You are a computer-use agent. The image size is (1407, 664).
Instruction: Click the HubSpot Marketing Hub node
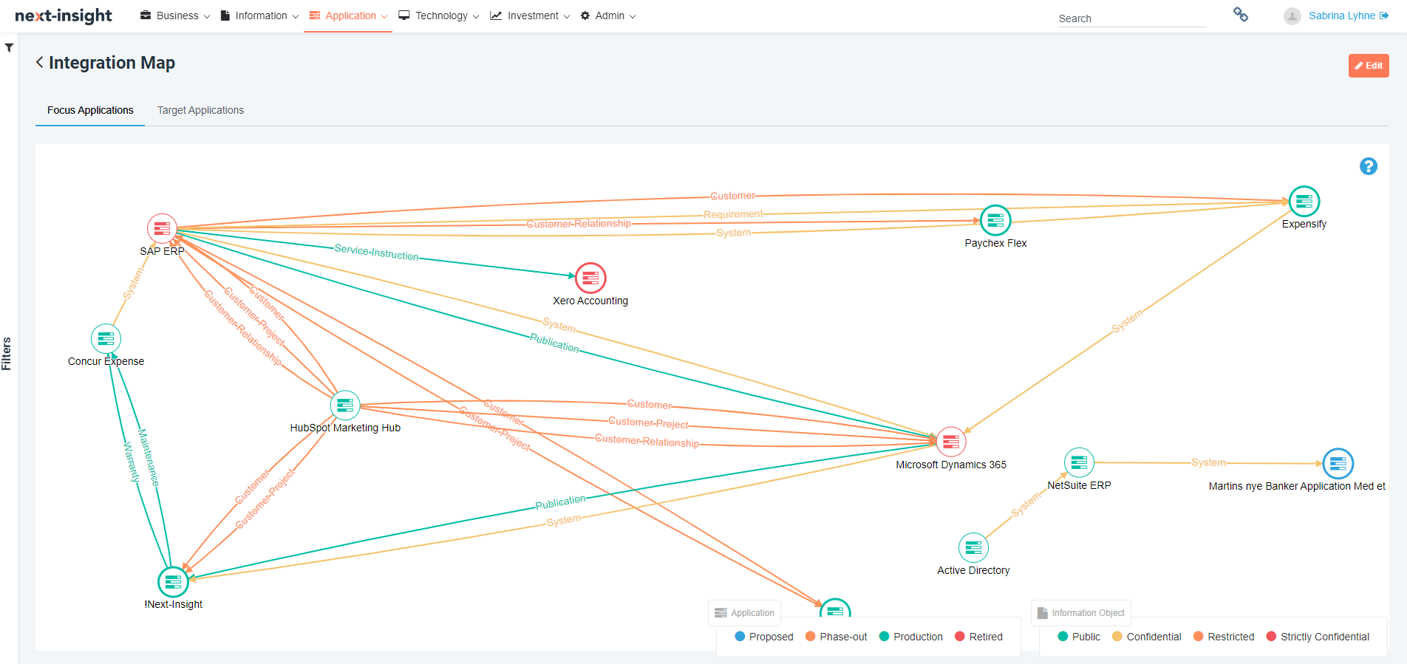pyautogui.click(x=345, y=405)
